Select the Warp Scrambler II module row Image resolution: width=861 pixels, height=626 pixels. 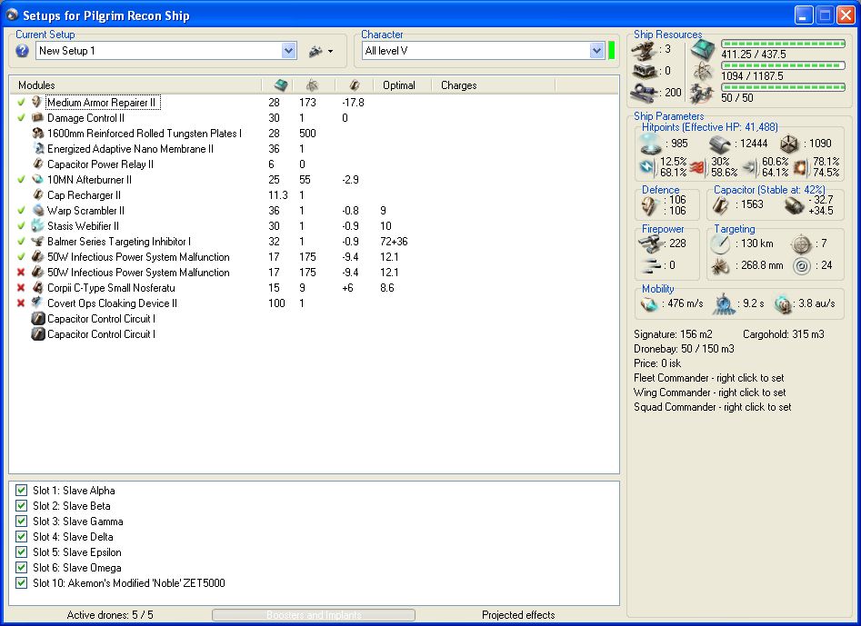[x=85, y=211]
